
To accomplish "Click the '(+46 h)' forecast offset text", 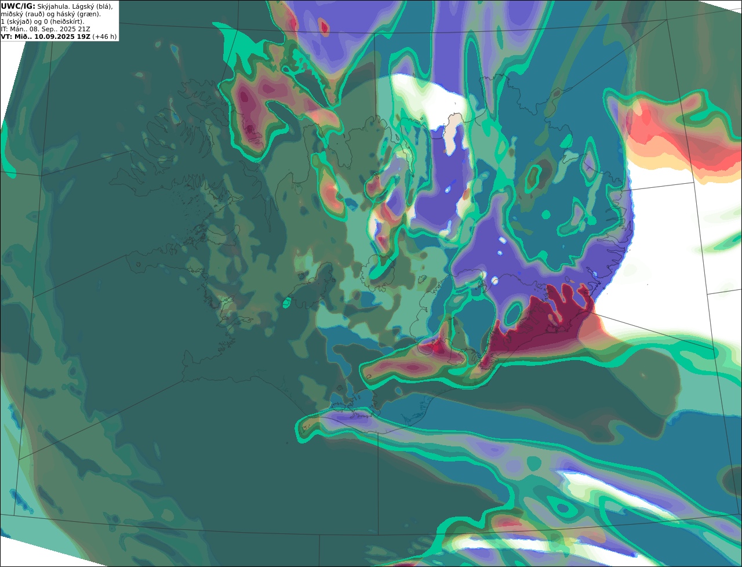I will pyautogui.click(x=105, y=37).
